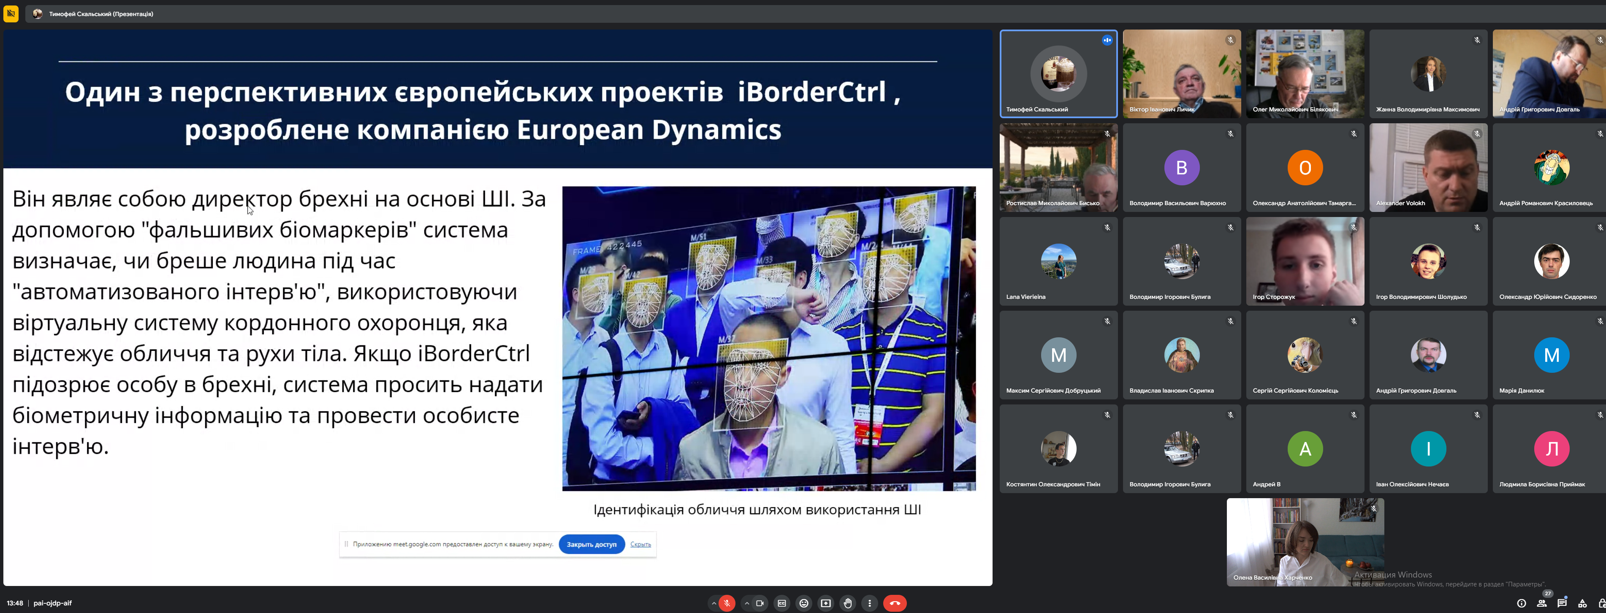Open the three-dot more options menu
This screenshot has width=1606, height=613.
click(870, 603)
